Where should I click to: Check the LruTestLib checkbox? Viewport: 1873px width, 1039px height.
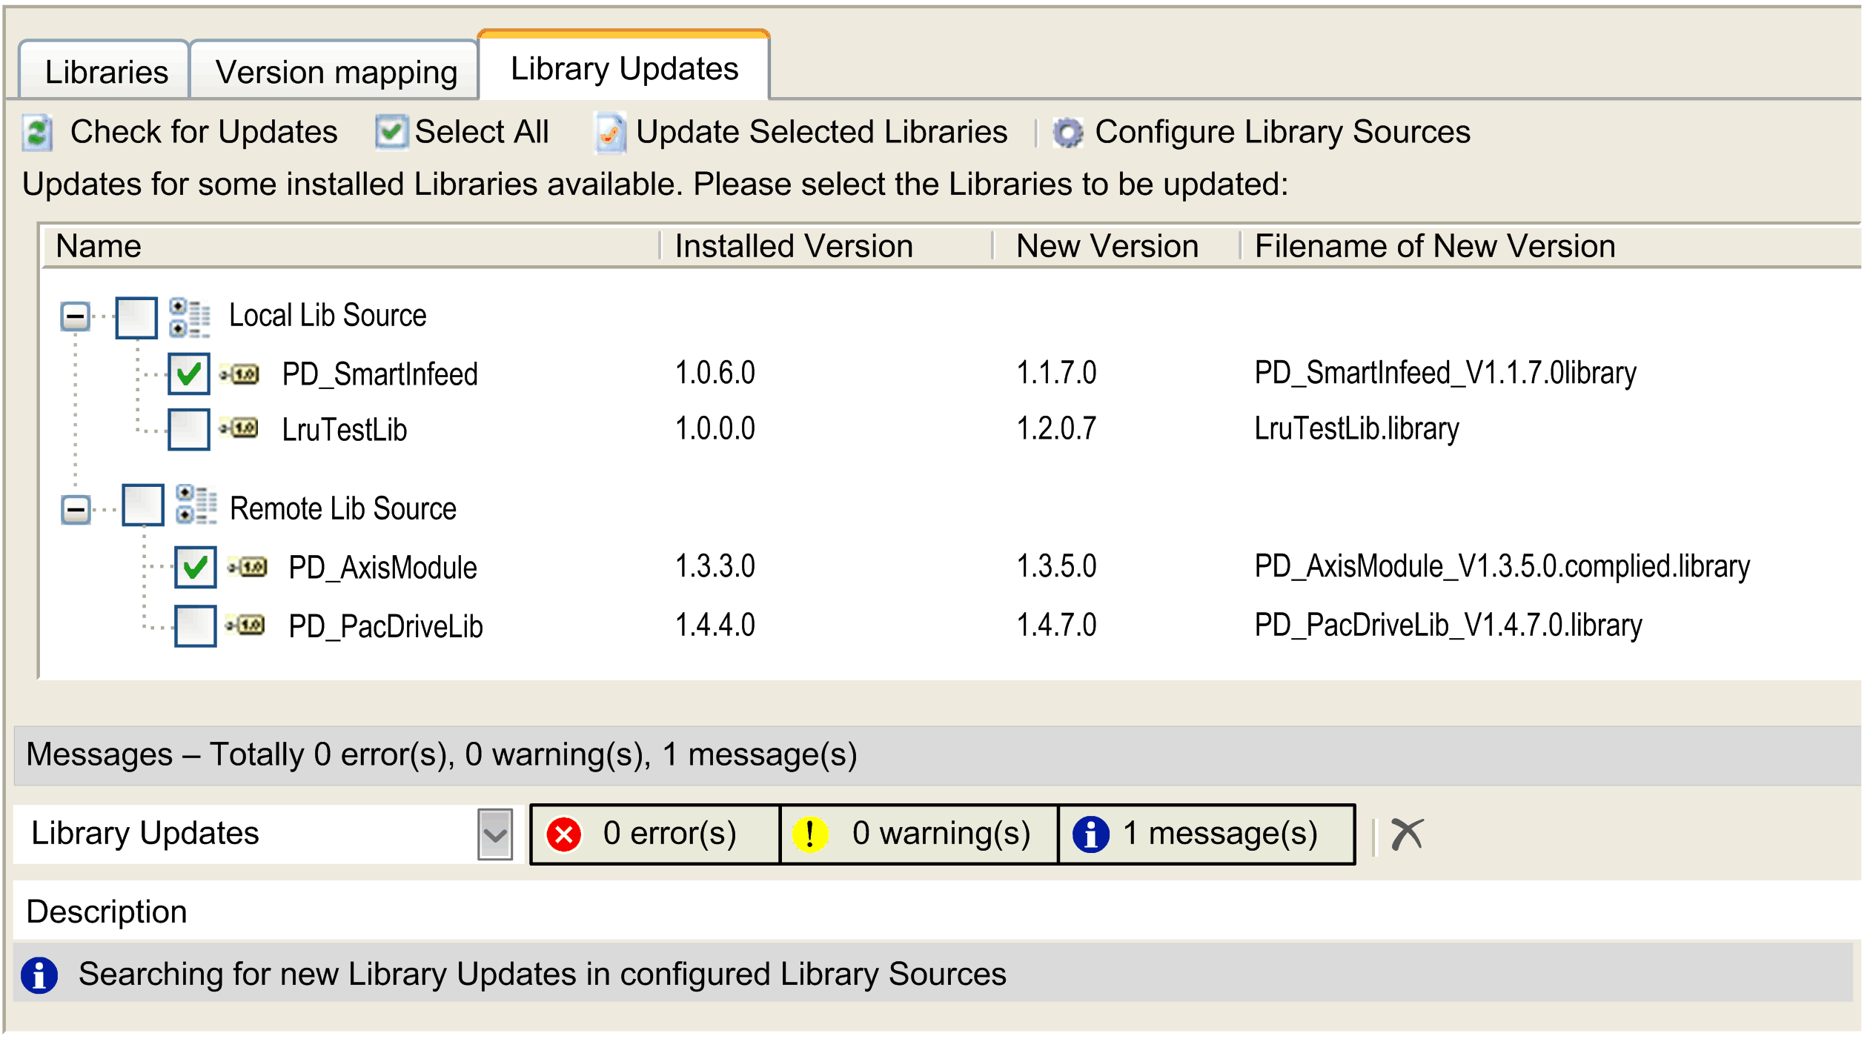click(x=190, y=428)
